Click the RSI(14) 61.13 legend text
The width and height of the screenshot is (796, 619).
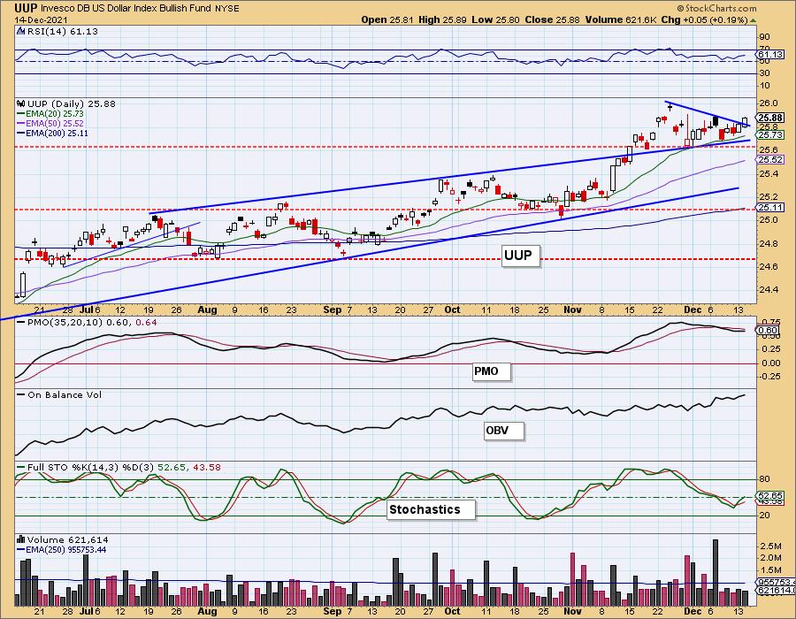point(62,31)
